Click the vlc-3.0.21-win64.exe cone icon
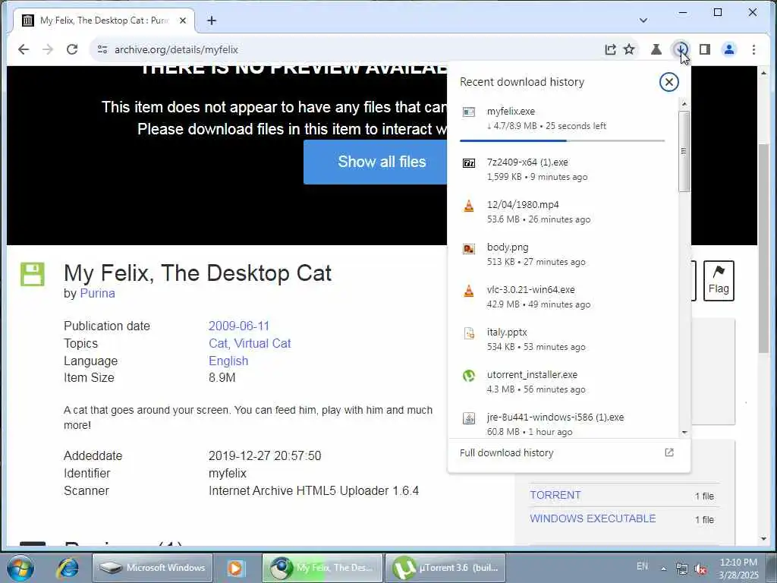The image size is (777, 583). click(x=469, y=291)
